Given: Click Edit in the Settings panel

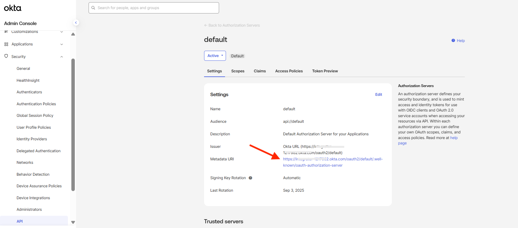Looking at the screenshot, I should click(378, 95).
